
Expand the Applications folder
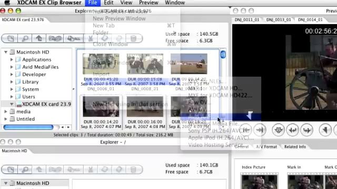(12, 59)
